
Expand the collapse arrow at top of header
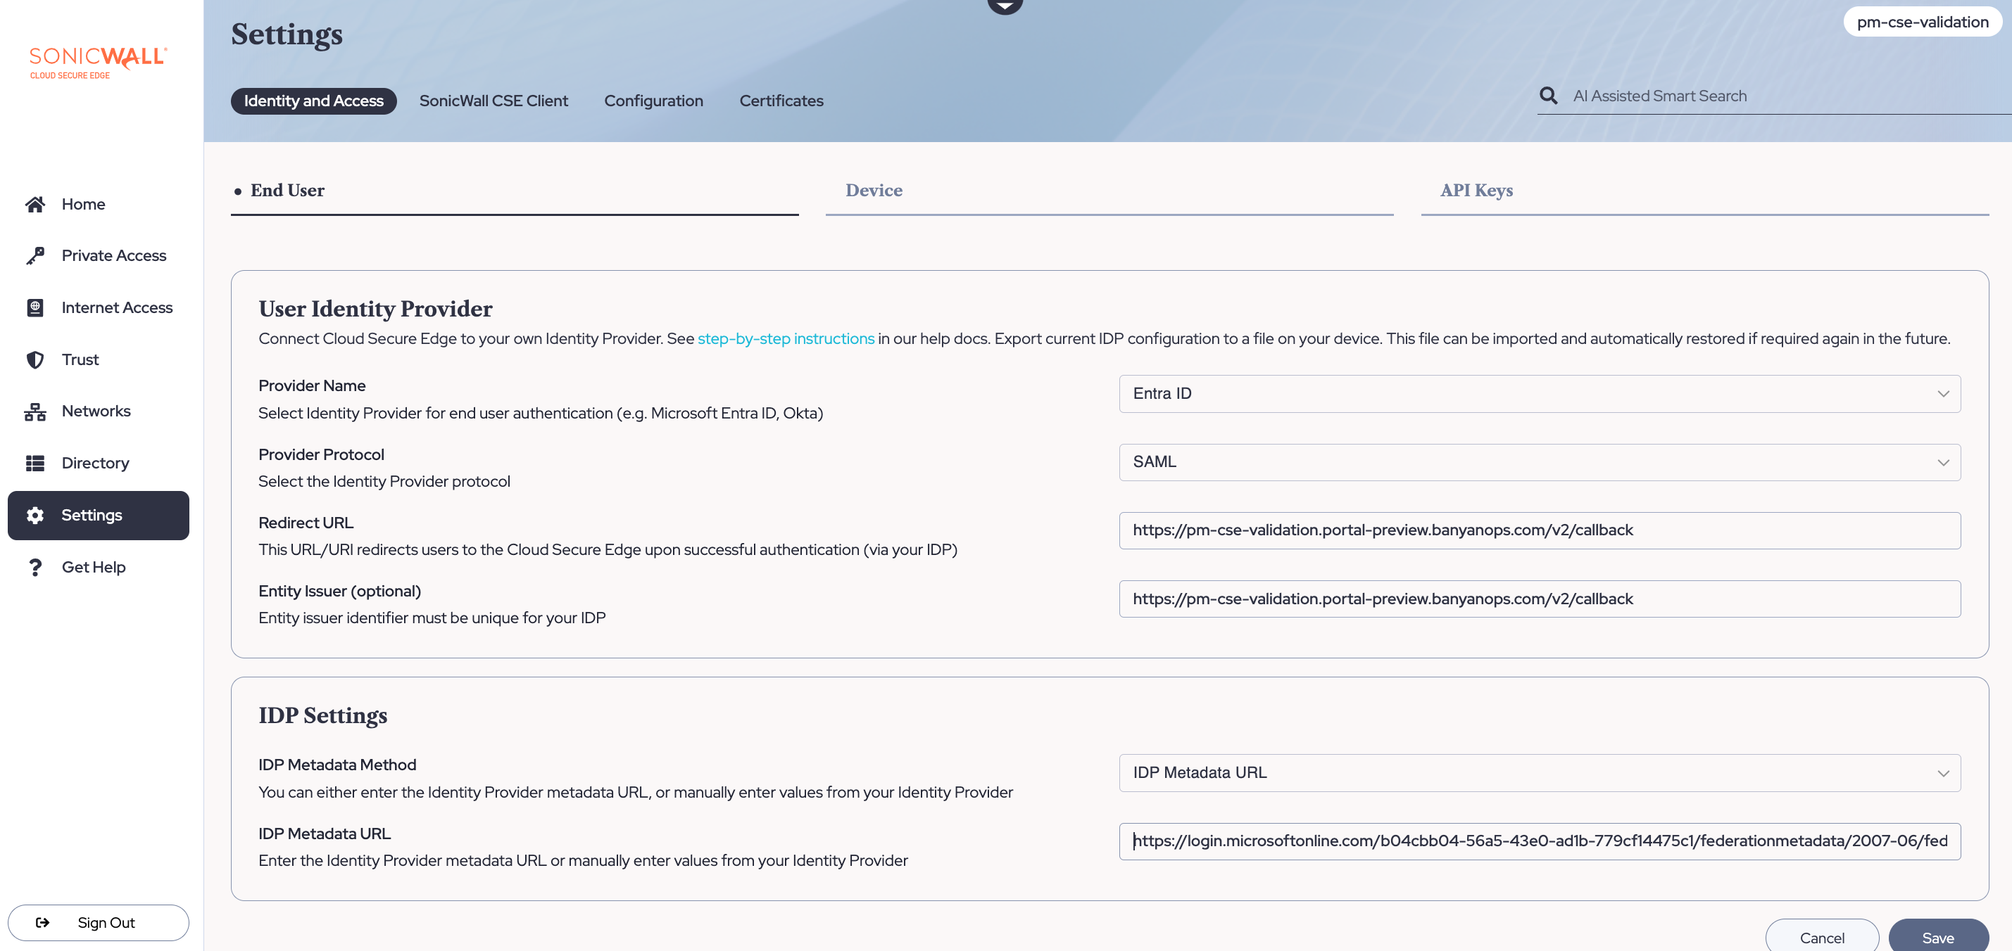coord(1005,6)
